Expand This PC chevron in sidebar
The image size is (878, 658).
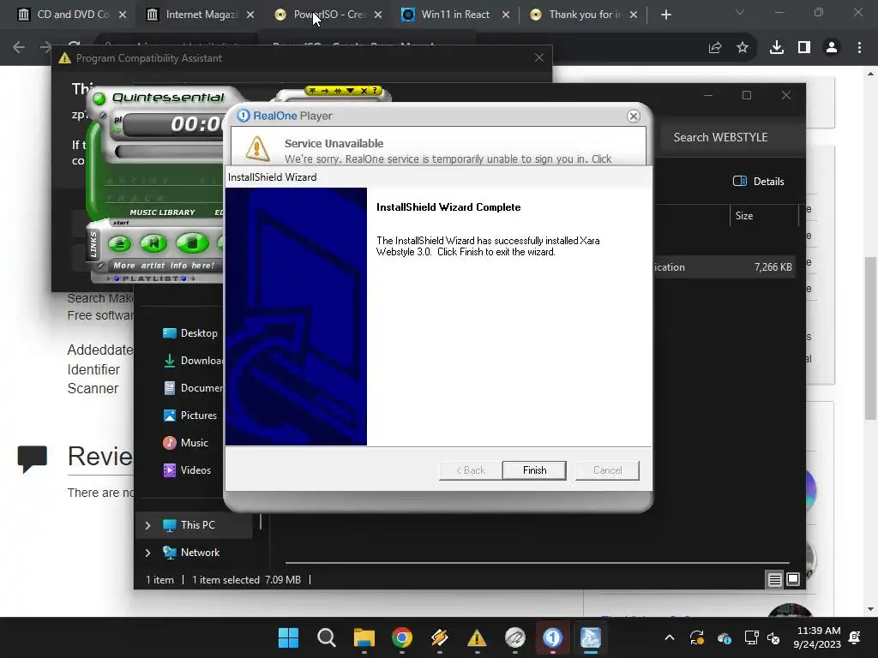(x=147, y=525)
